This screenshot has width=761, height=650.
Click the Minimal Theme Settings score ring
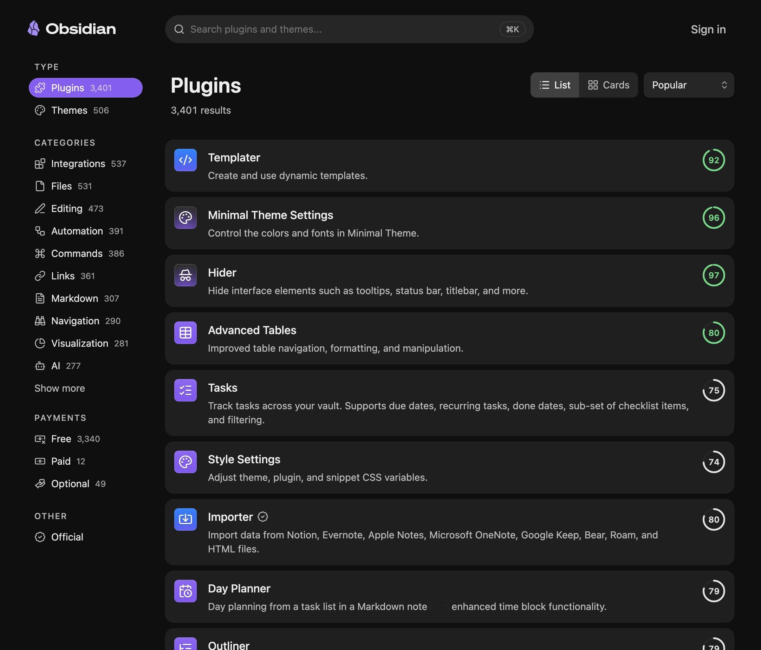point(714,218)
